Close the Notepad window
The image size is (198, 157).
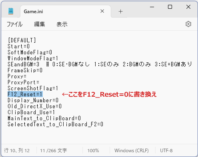(188, 7)
